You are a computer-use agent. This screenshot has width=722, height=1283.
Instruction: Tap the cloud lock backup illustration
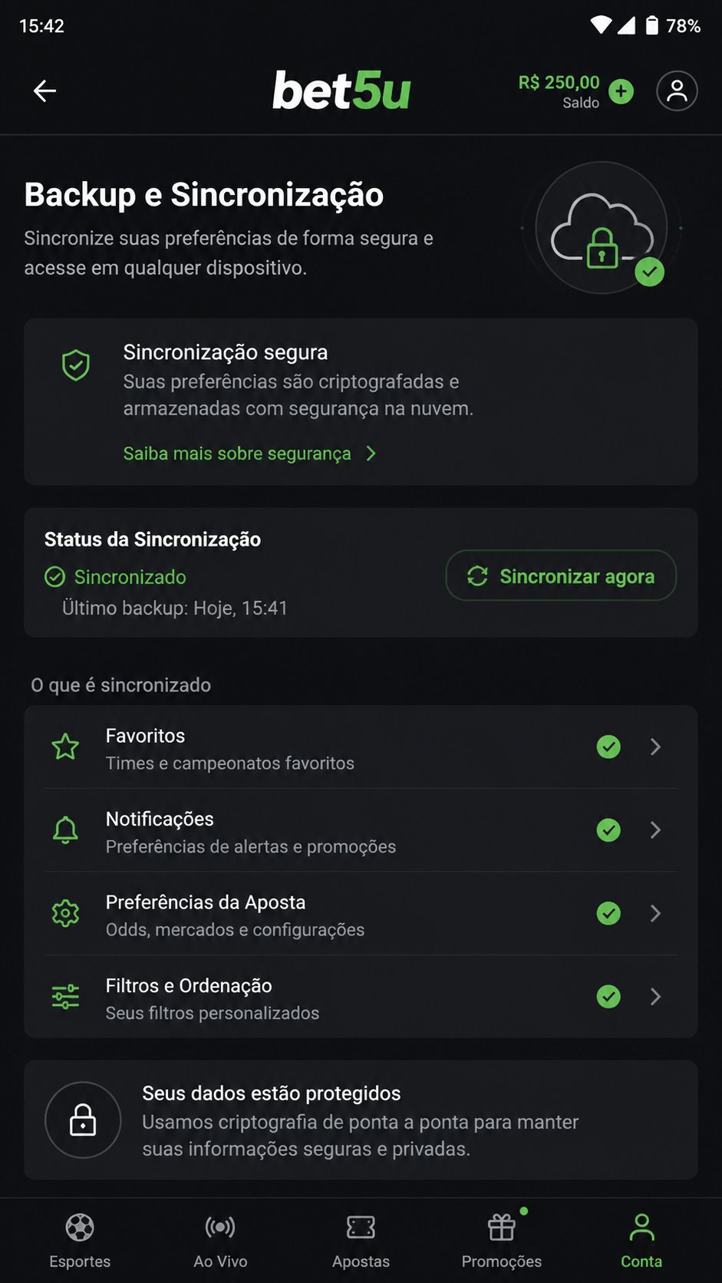602,228
